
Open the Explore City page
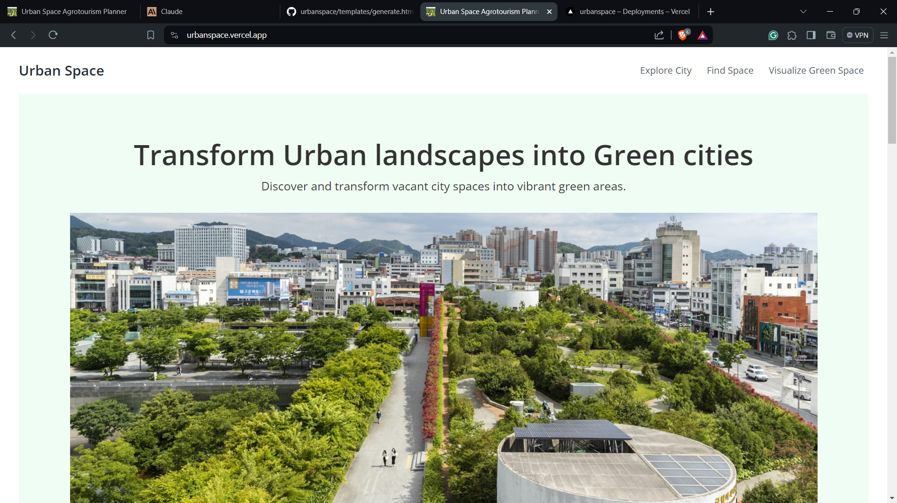coord(666,70)
